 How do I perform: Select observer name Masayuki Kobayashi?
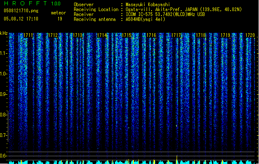[x=148, y=5]
